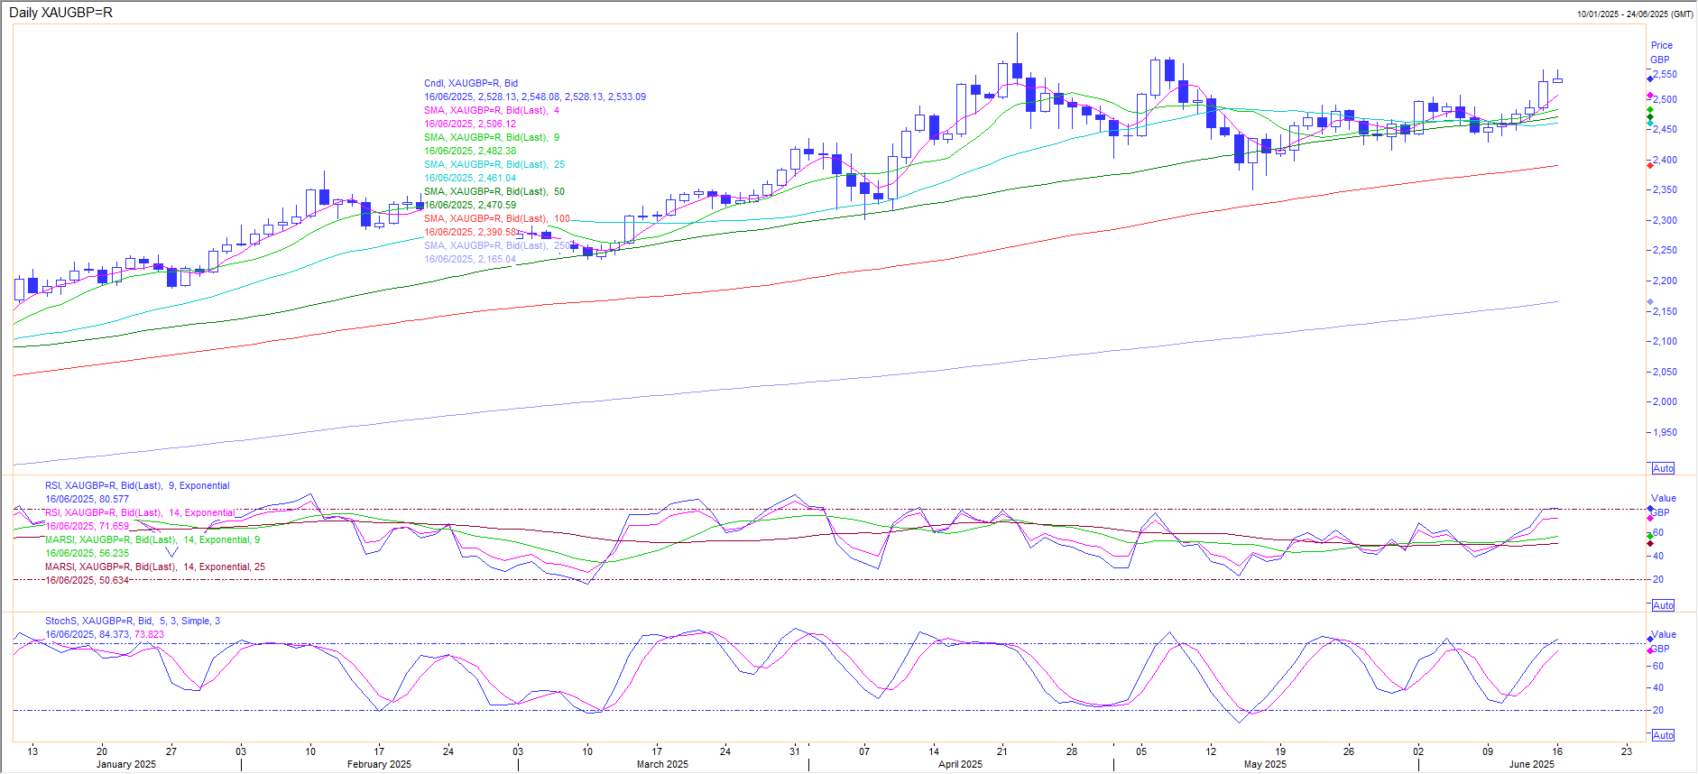Click the 1,950 price axis label
This screenshot has width=1698, height=774.
[x=1665, y=432]
